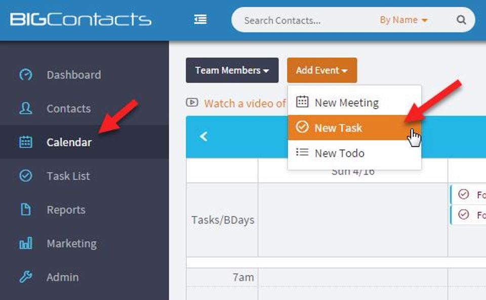Image resolution: width=486 pixels, height=300 pixels.
Task: Collapse sidebar with the menu toggle icon
Action: [200, 20]
